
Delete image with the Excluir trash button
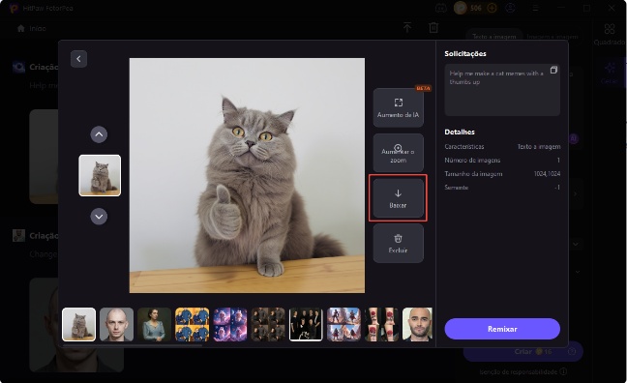click(398, 244)
